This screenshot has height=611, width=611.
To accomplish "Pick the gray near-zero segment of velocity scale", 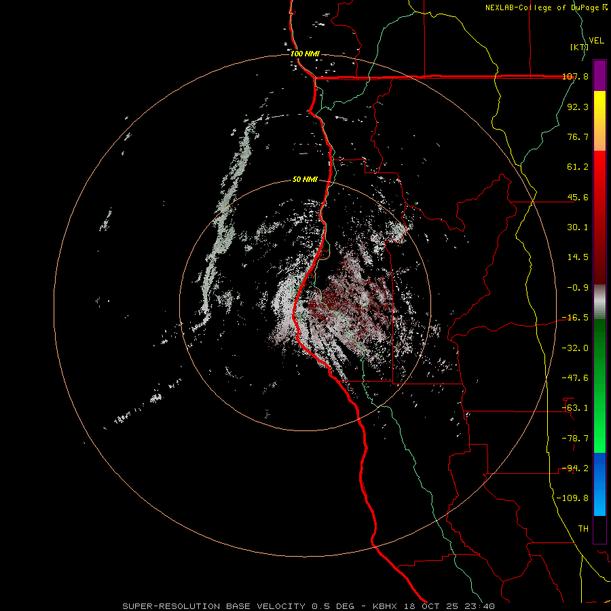I will (599, 301).
